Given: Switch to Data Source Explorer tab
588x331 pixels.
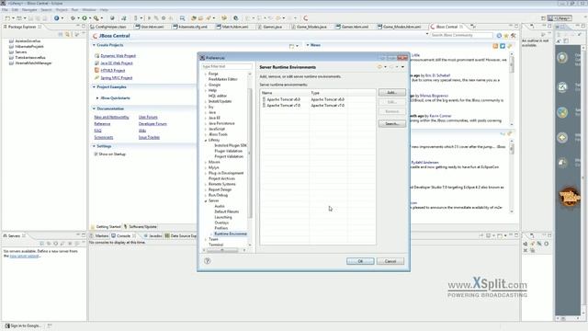Looking at the screenshot, I should click(181, 235).
